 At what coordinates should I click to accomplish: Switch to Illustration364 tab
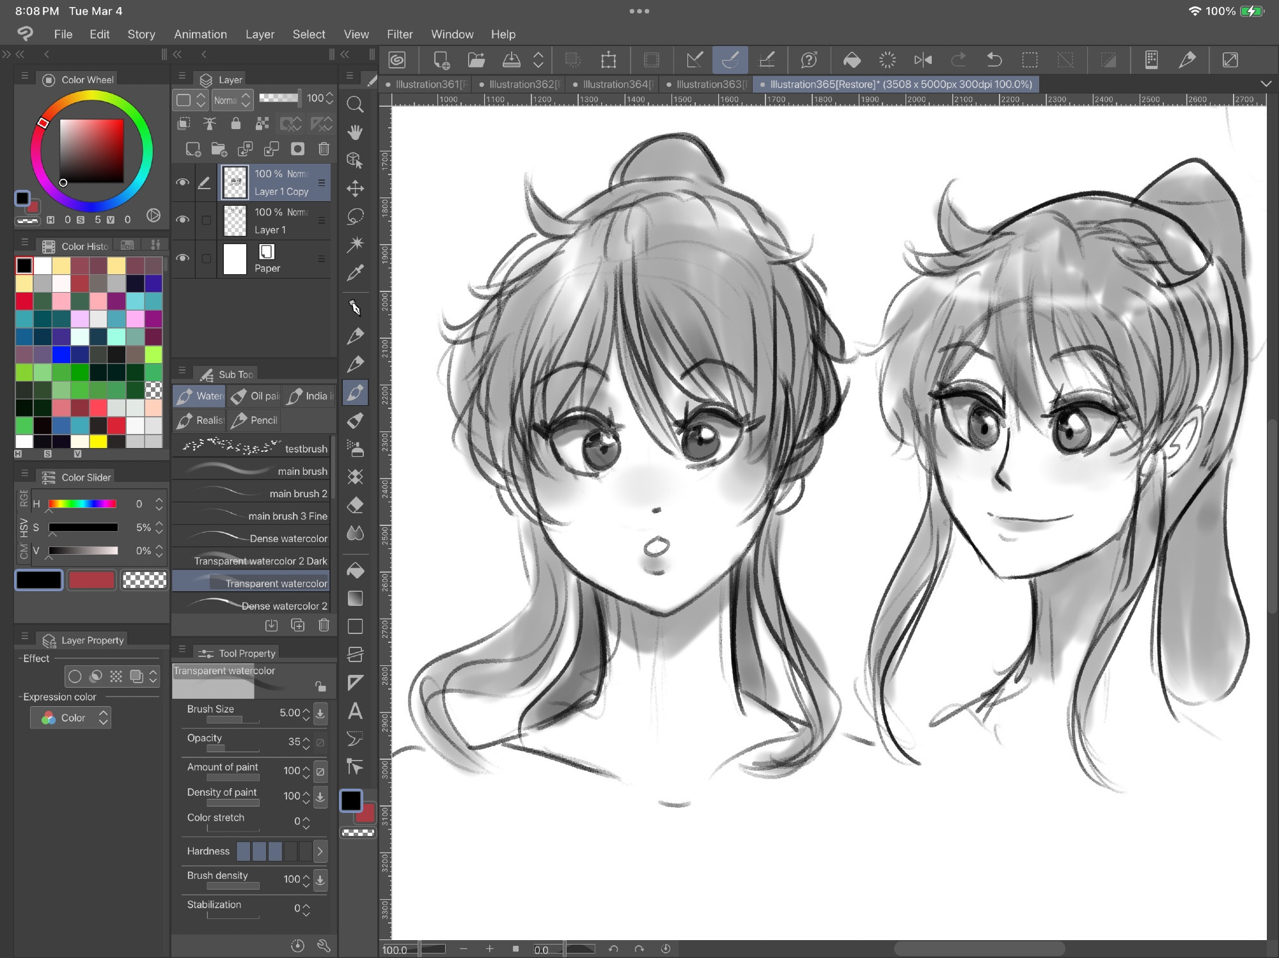pos(613,84)
